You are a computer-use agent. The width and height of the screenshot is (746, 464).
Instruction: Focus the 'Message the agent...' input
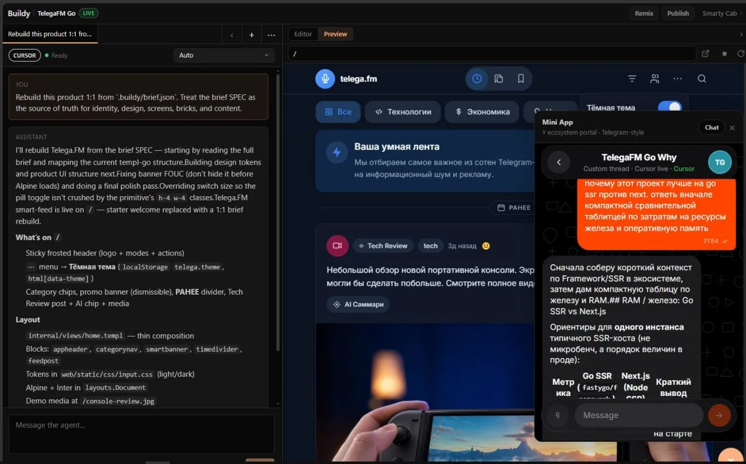click(142, 434)
